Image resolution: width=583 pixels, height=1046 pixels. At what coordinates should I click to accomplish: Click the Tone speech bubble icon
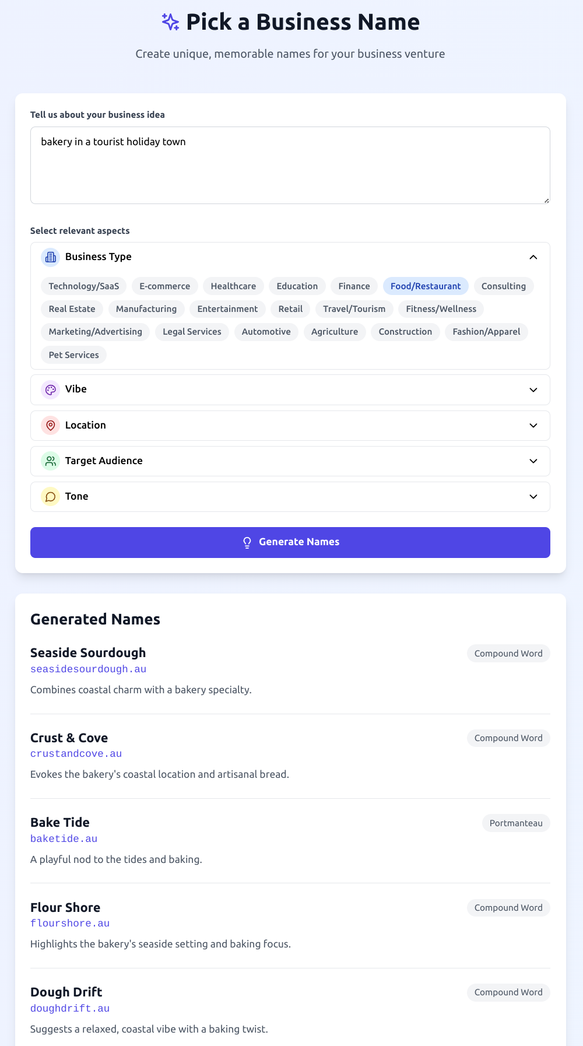click(51, 497)
